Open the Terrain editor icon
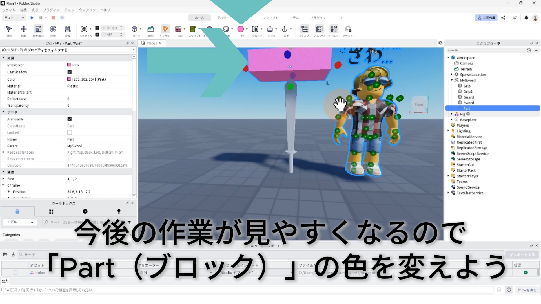Image resolution: width=541 pixels, height=304 pixels. pos(151,29)
